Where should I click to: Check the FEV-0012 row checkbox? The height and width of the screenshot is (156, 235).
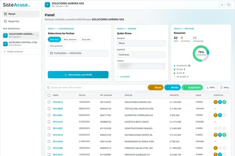tap(49, 102)
